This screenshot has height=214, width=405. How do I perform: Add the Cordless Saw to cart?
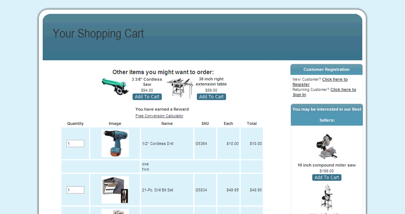[147, 97]
